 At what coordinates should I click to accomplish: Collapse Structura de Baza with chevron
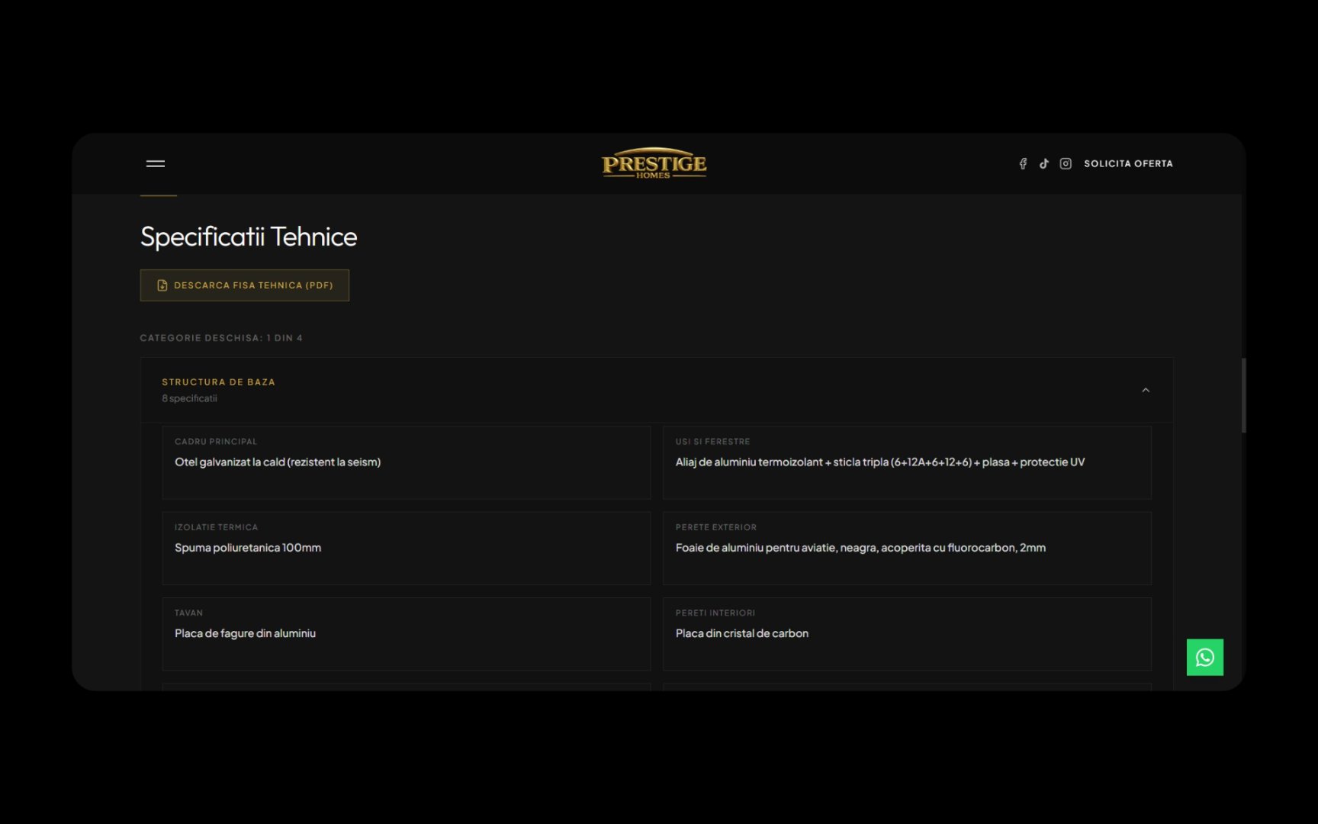[1145, 390]
